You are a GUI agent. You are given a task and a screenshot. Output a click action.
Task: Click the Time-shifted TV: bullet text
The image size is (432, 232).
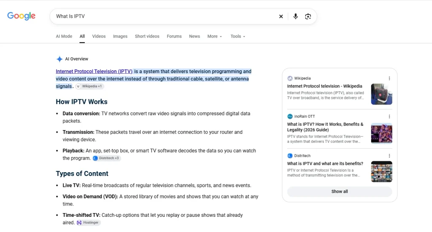pos(81,215)
